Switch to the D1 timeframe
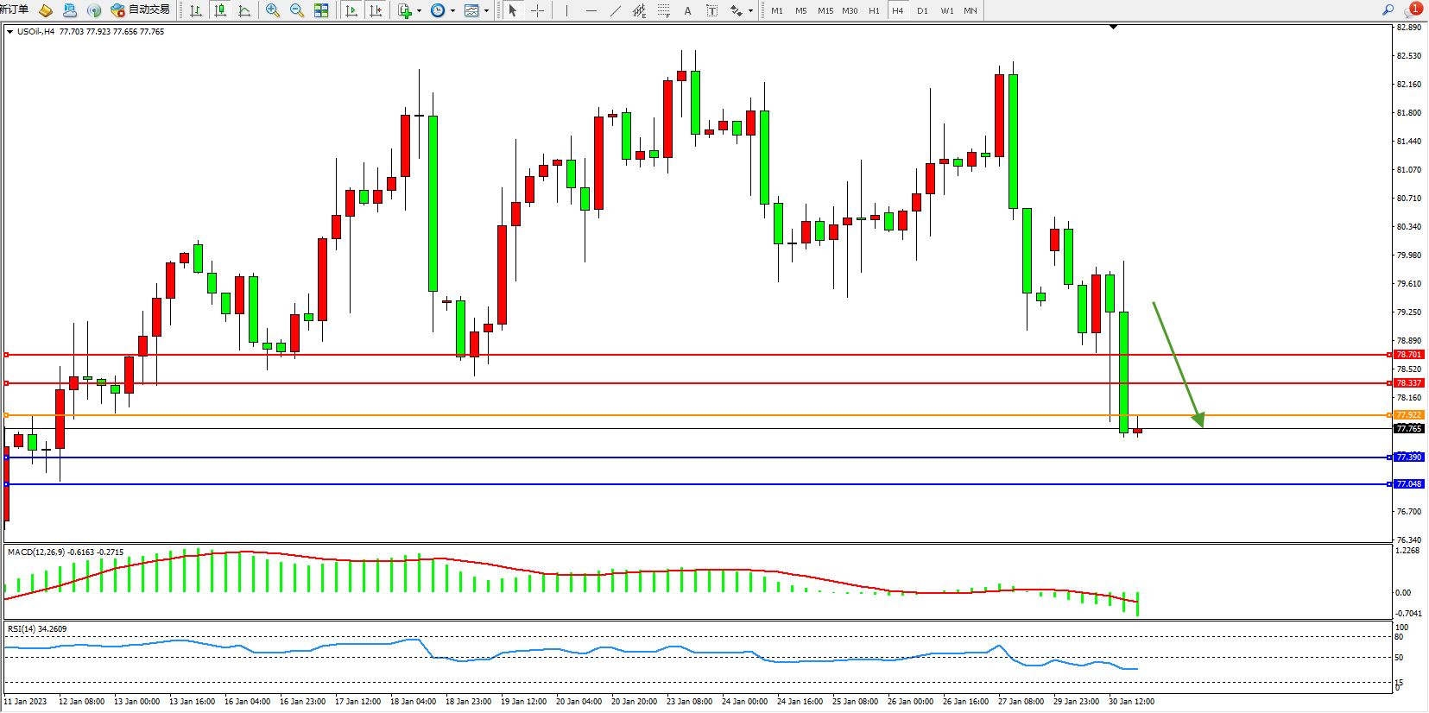This screenshot has height=713, width=1429. pos(922,10)
